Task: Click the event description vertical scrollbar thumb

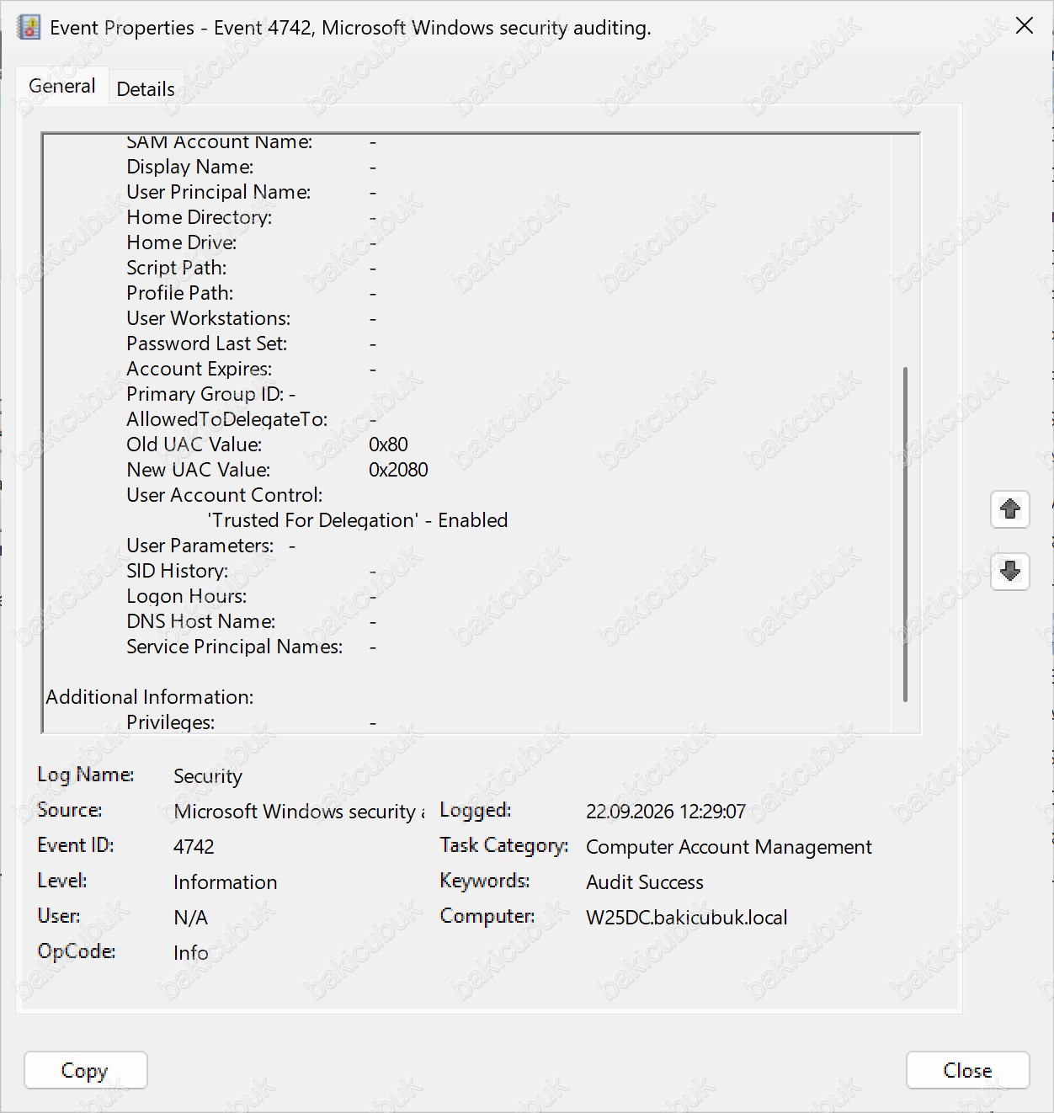Action: [905, 534]
